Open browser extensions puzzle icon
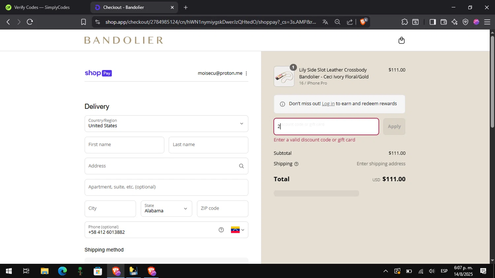Screen dimensions: 495x278 (405, 22)
